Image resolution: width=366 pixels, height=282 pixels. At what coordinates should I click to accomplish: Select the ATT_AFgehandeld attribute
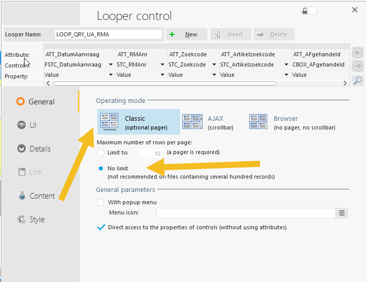(x=316, y=54)
